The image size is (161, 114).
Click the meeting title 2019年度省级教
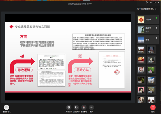pos(145,9)
